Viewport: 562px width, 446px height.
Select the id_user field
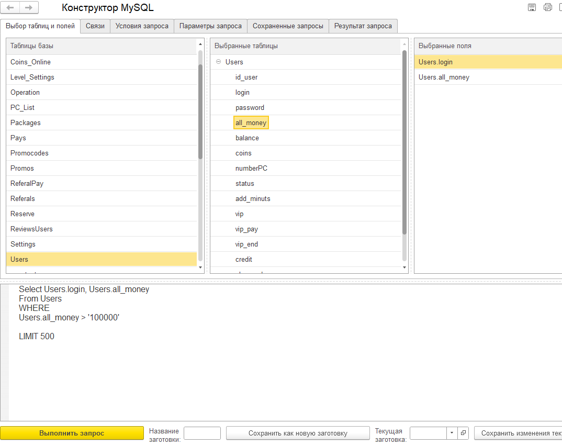coord(246,77)
